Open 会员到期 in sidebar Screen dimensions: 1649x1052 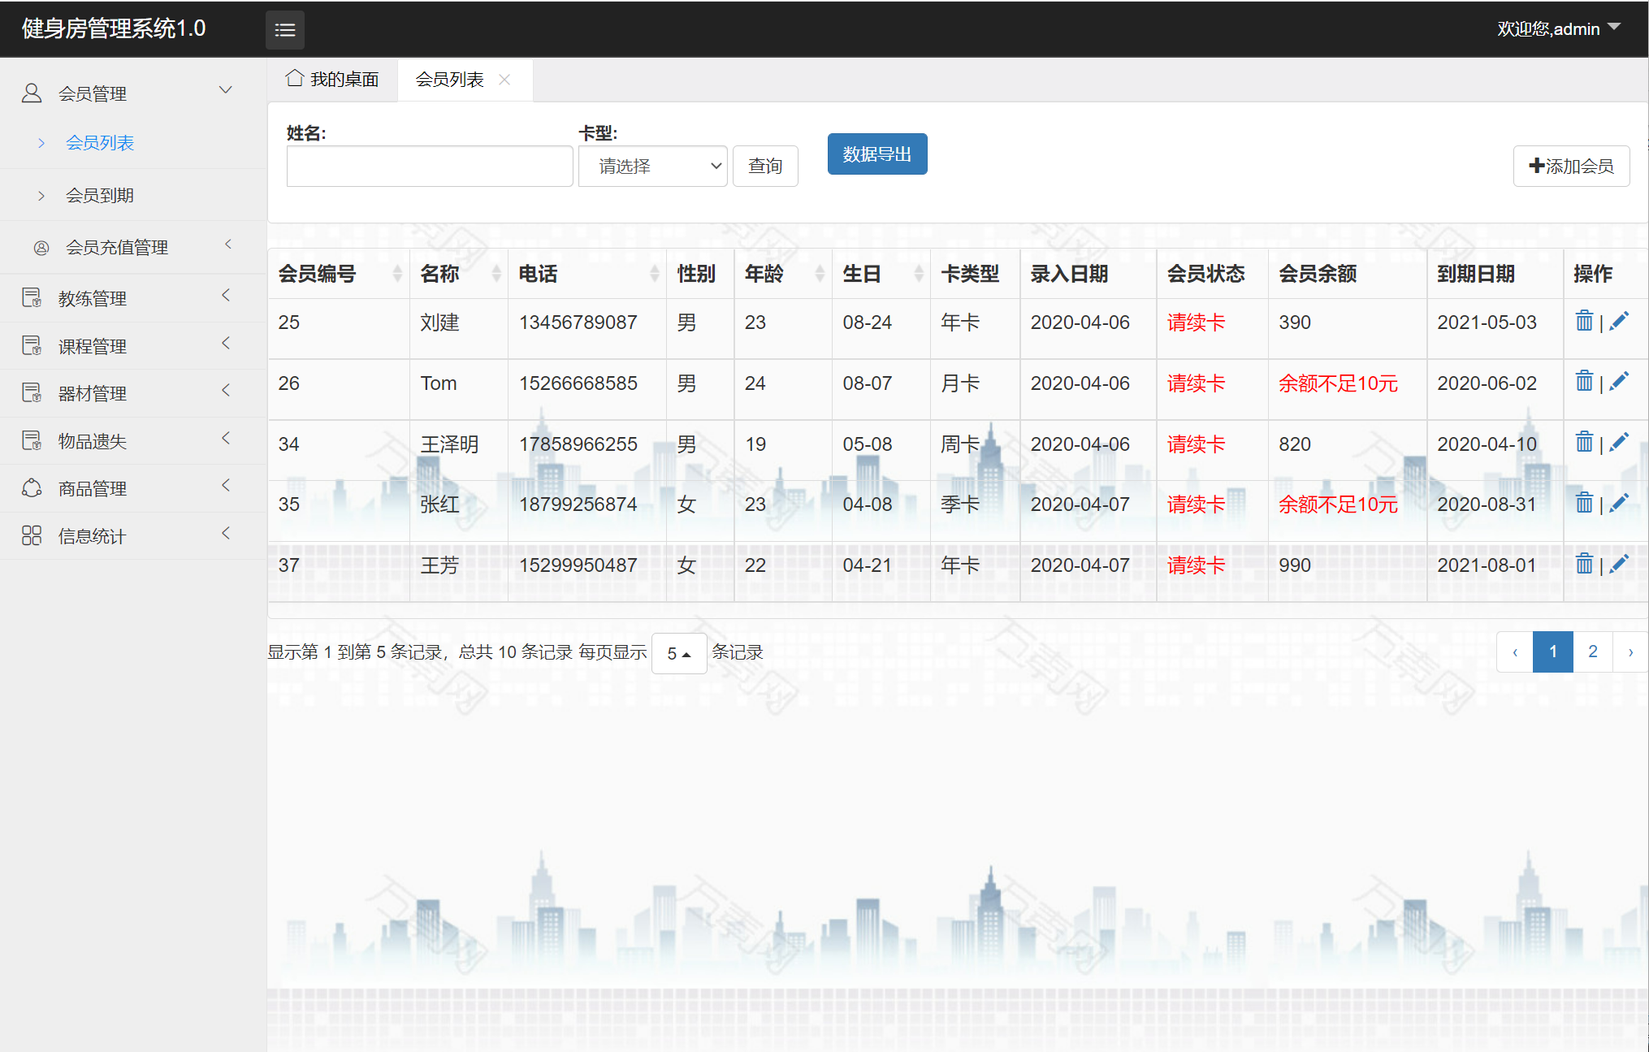coord(100,195)
